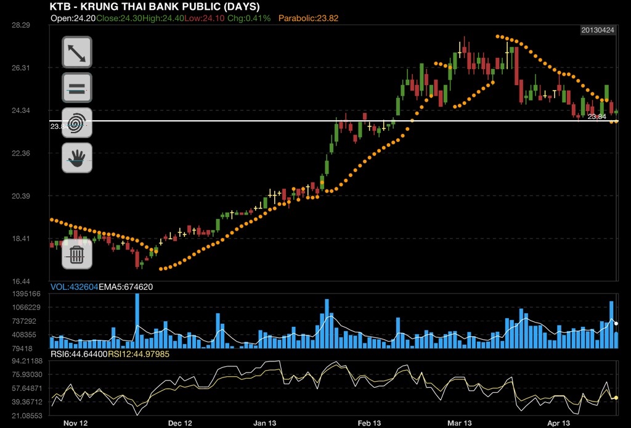Click the 24.34 price axis label
This screenshot has width=631, height=428.
21,110
